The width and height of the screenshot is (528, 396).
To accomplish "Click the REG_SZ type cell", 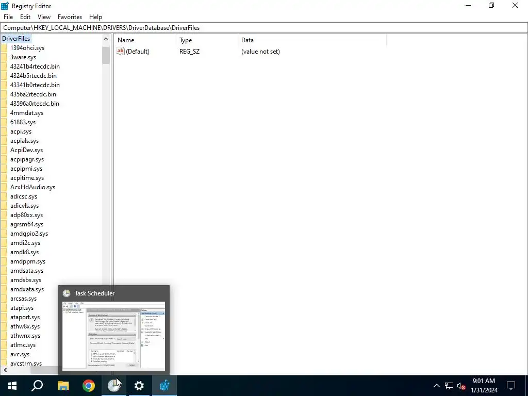I will [x=189, y=52].
